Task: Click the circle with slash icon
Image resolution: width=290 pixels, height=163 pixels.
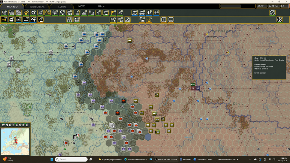Action: (272, 13)
